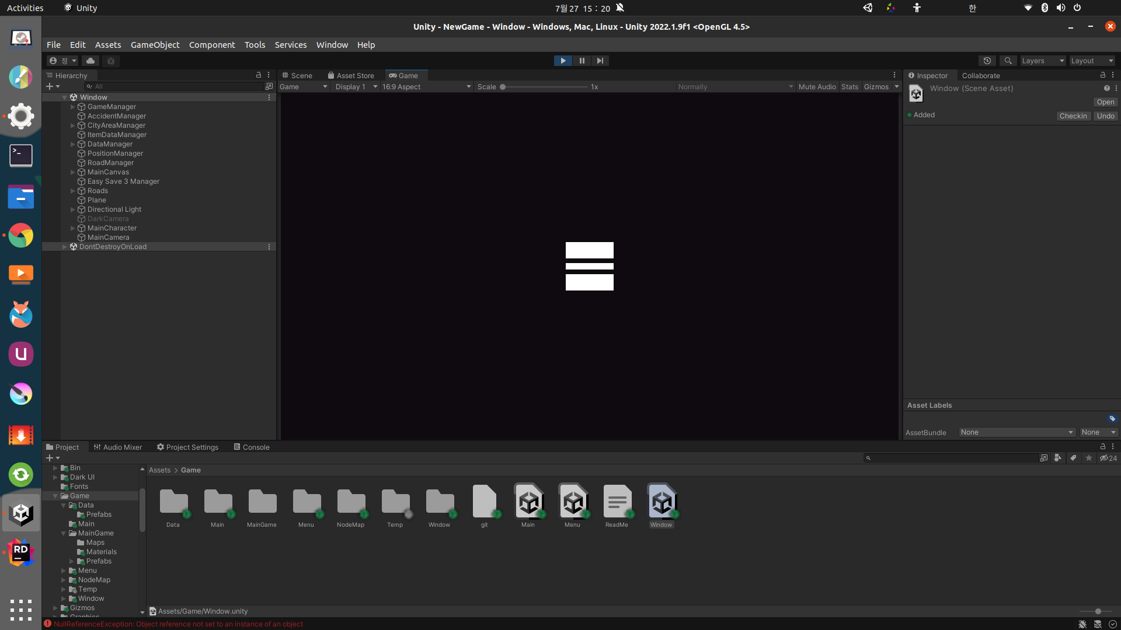This screenshot has height=630, width=1121.
Task: Click the Open button in Inspector
Action: [x=1105, y=102]
